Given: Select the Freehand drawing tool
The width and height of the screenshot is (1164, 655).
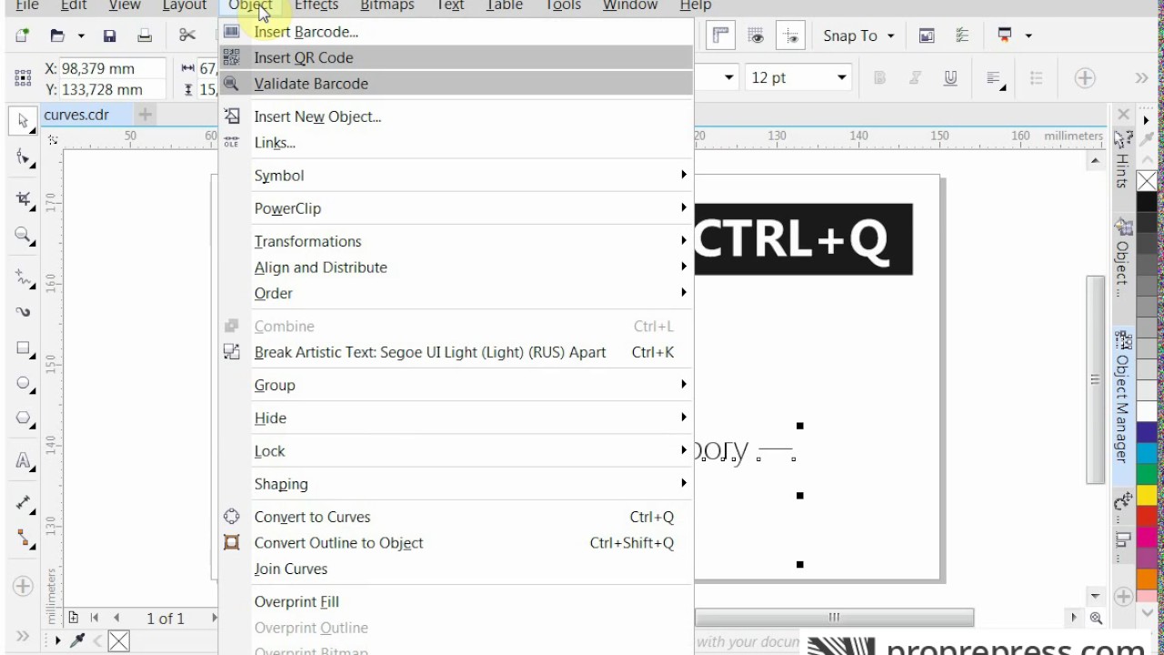Looking at the screenshot, I should [23, 277].
